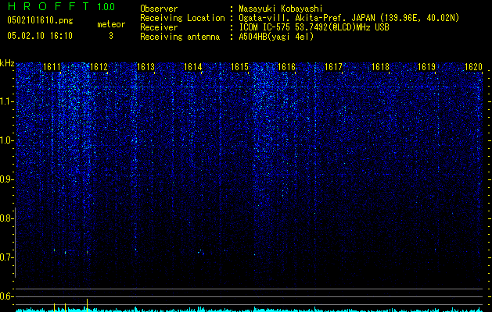Click the 1616 time marker
Screen dimensions: 492x312
[287, 67]
